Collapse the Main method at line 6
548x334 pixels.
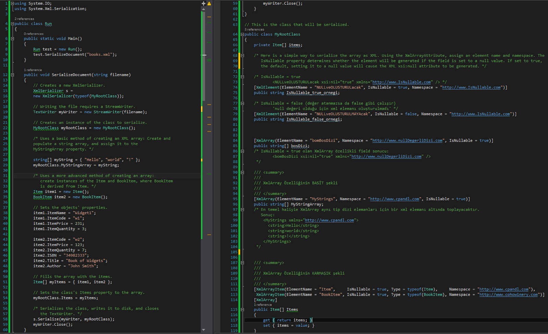click(x=12, y=39)
